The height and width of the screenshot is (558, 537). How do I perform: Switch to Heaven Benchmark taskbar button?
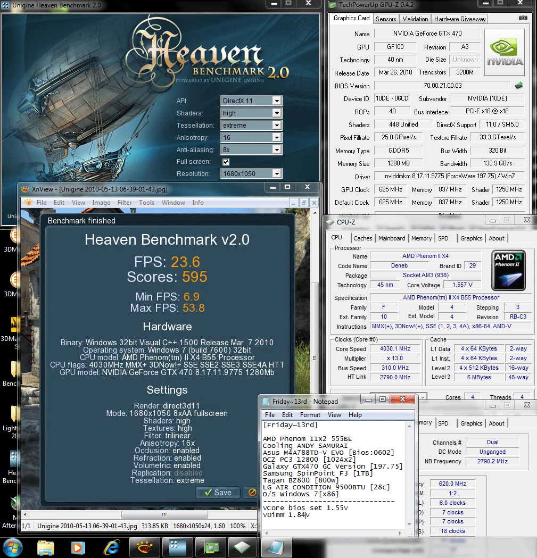tap(177, 548)
